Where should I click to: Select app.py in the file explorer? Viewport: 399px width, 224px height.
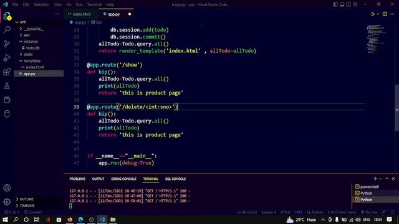39,73
